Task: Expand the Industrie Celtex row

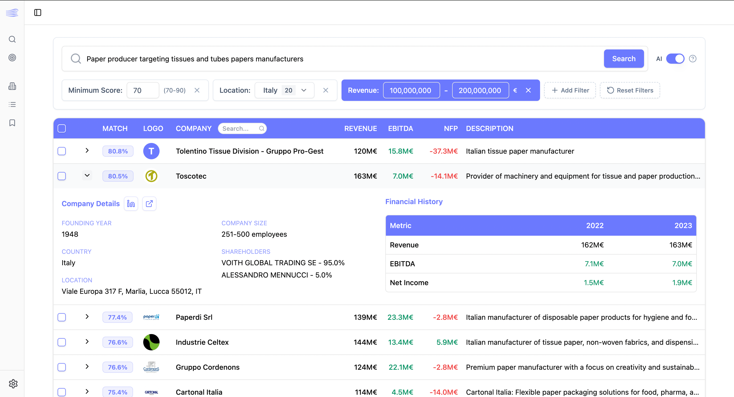Action: coord(87,342)
